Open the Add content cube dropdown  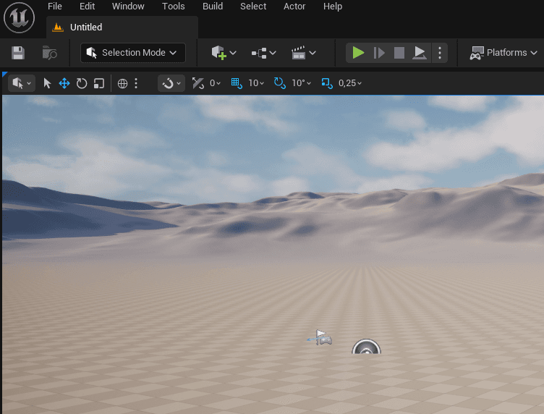[224, 53]
